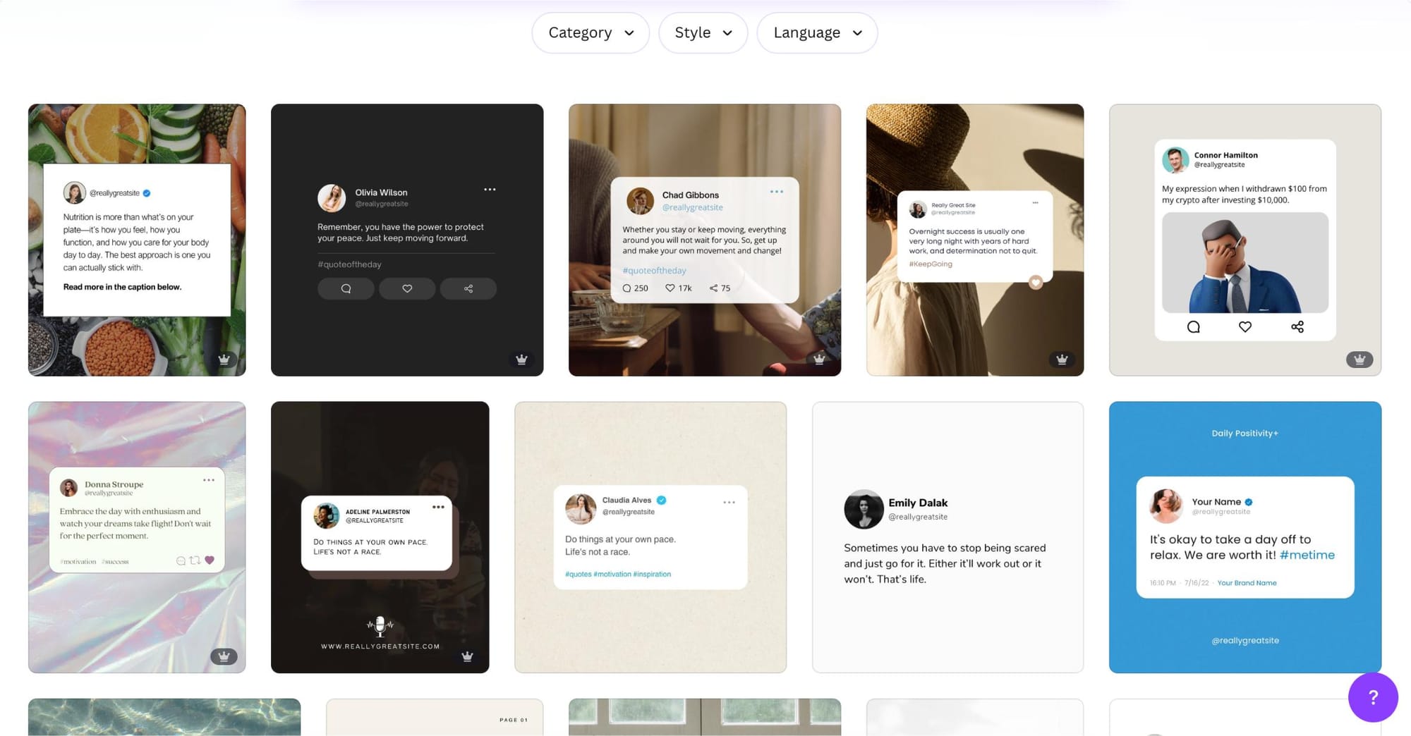Open the ellipsis menu on Donna Stroupe's post
The width and height of the screenshot is (1411, 736).
(x=209, y=479)
